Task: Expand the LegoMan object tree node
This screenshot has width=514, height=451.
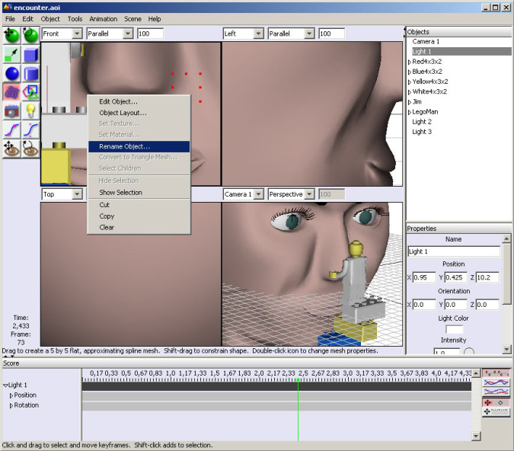Action: click(x=410, y=111)
